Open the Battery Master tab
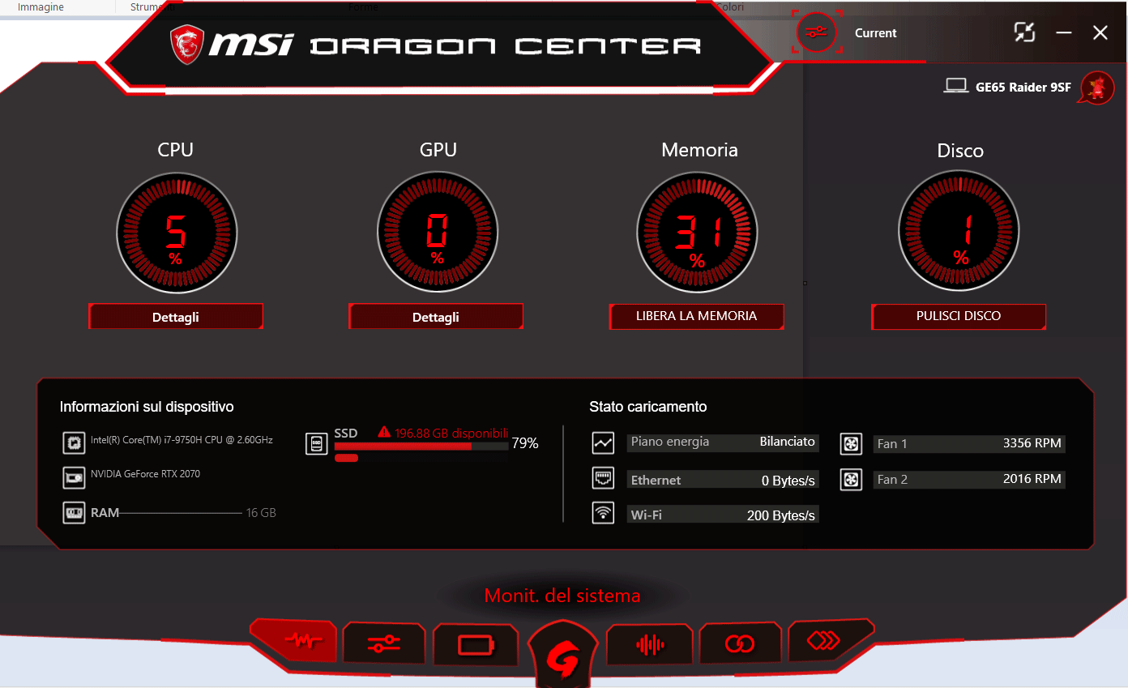 [475, 645]
